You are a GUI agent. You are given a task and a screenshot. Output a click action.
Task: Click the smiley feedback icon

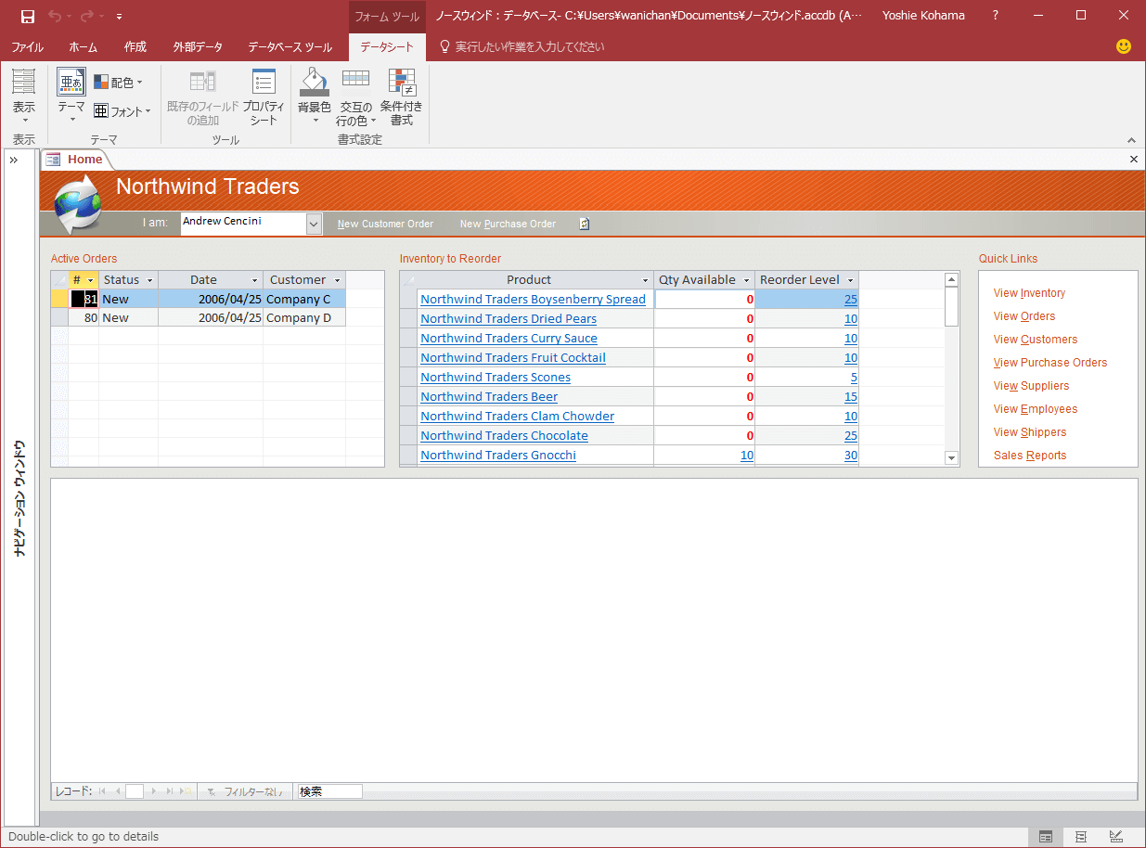(x=1124, y=45)
